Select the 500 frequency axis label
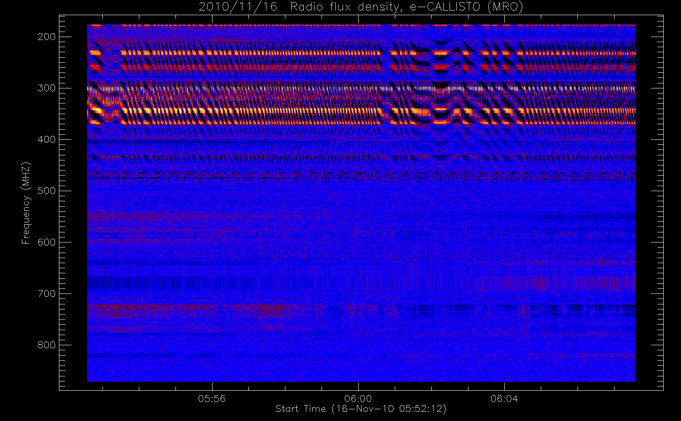681x421 pixels. tap(46, 191)
